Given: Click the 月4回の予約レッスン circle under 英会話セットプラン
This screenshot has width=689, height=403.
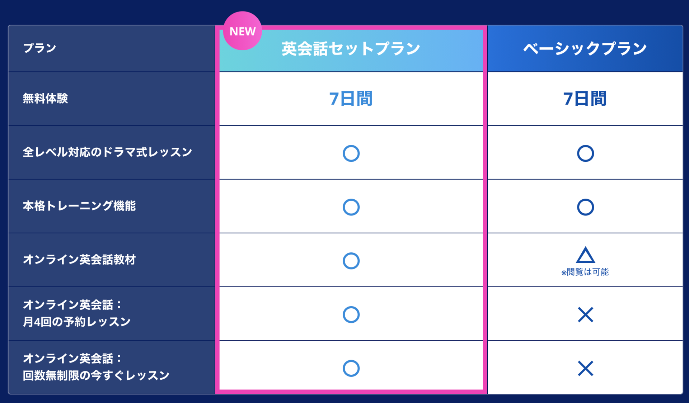Looking at the screenshot, I should [x=351, y=315].
